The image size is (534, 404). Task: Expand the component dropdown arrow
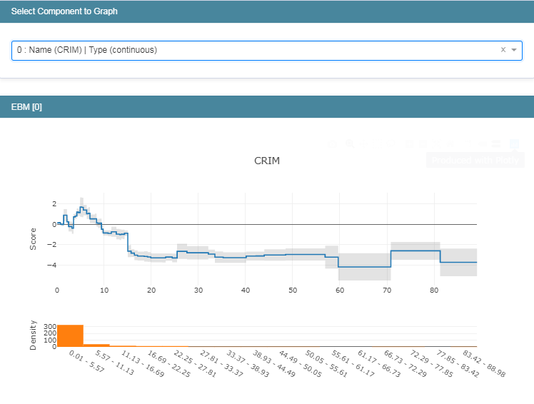click(x=514, y=50)
